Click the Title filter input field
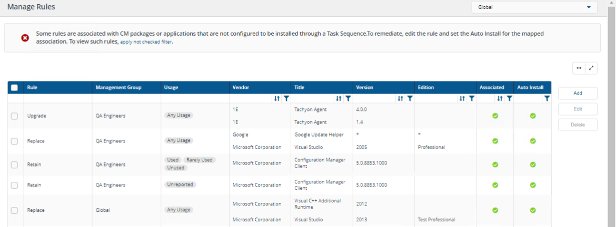This screenshot has width=616, height=227. (313, 98)
